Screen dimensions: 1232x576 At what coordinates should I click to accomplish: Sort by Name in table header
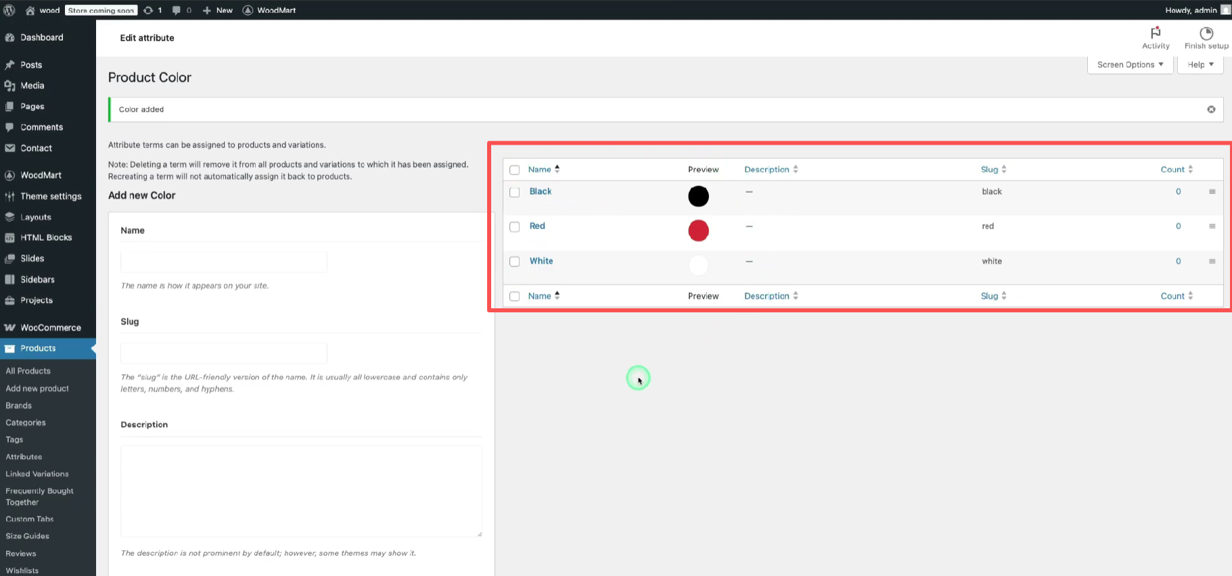[x=544, y=170]
